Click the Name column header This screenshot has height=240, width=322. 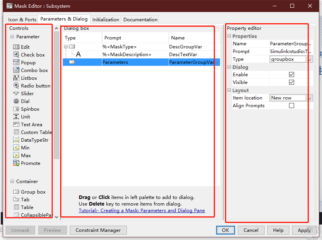coord(194,38)
